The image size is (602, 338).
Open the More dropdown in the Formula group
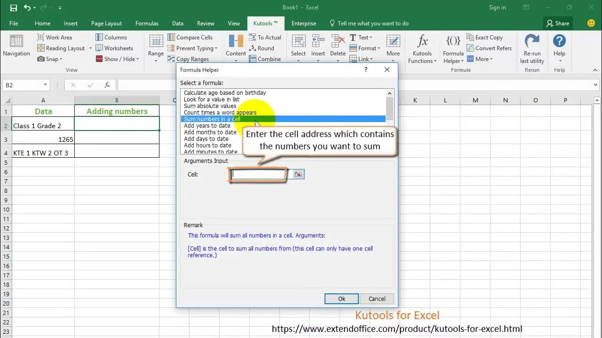tap(480, 59)
